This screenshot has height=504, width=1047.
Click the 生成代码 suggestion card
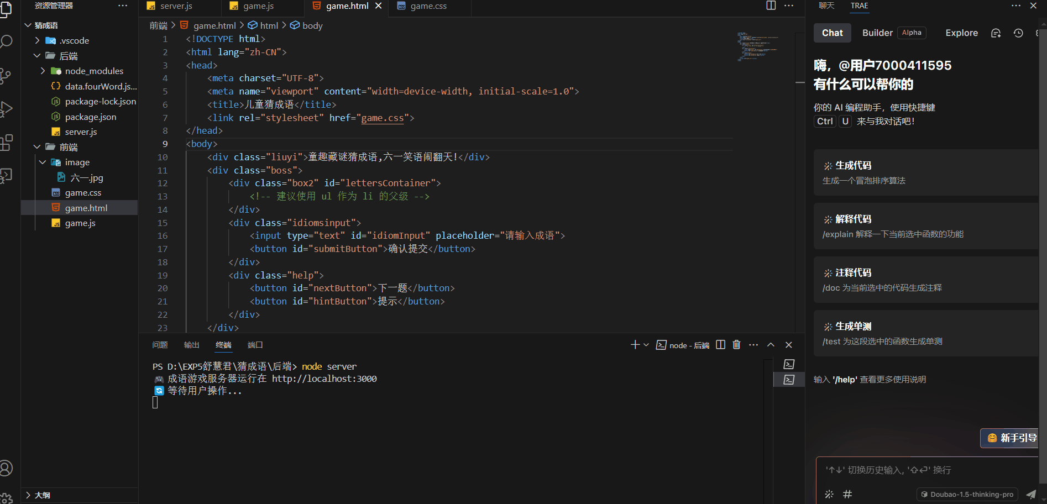(x=926, y=172)
